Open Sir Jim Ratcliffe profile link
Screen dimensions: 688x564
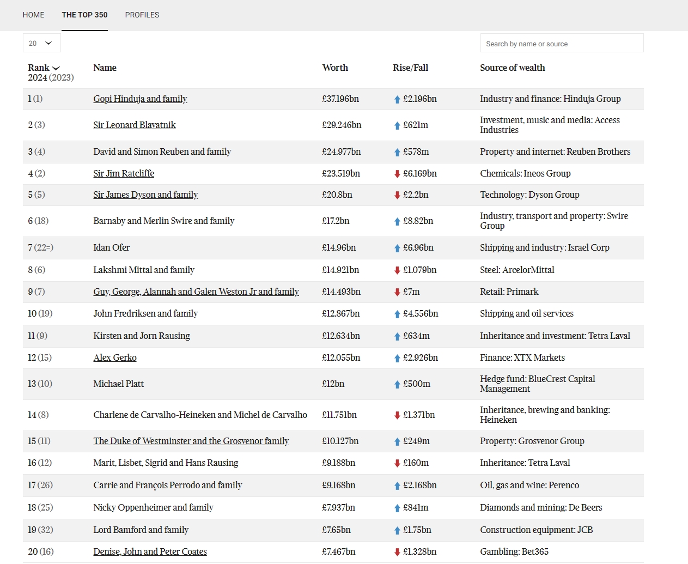click(x=124, y=173)
